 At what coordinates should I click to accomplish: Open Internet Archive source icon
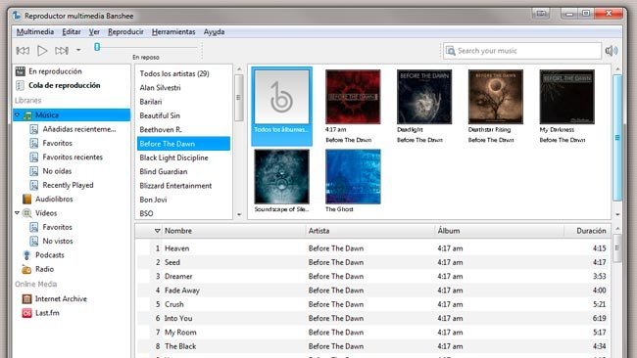click(x=26, y=299)
